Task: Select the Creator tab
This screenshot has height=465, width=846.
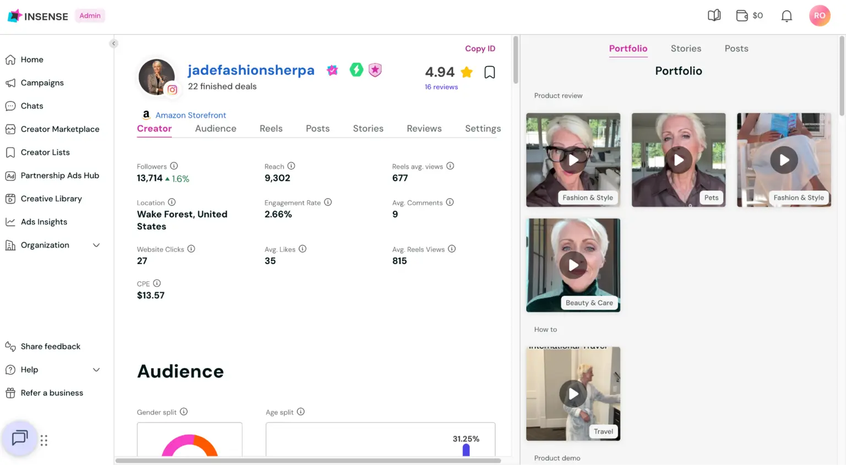Action: (154, 128)
